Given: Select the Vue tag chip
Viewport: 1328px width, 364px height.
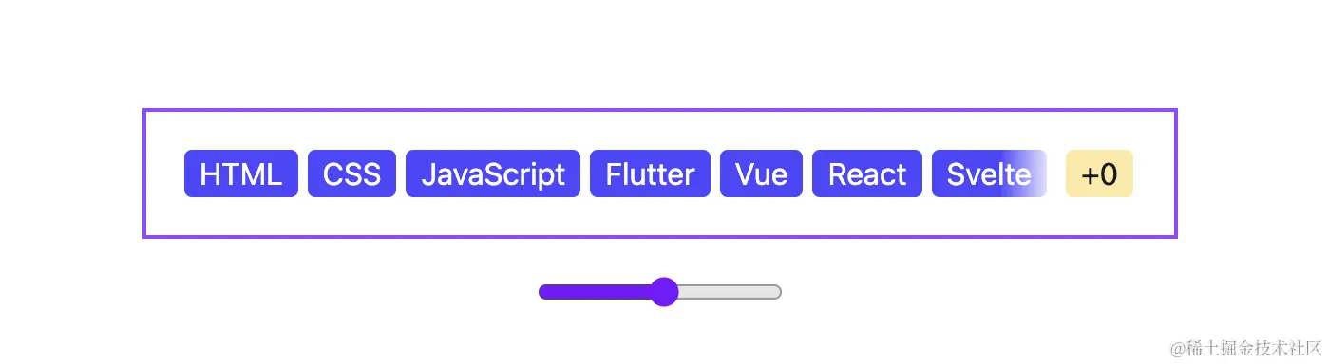Looking at the screenshot, I should (761, 173).
